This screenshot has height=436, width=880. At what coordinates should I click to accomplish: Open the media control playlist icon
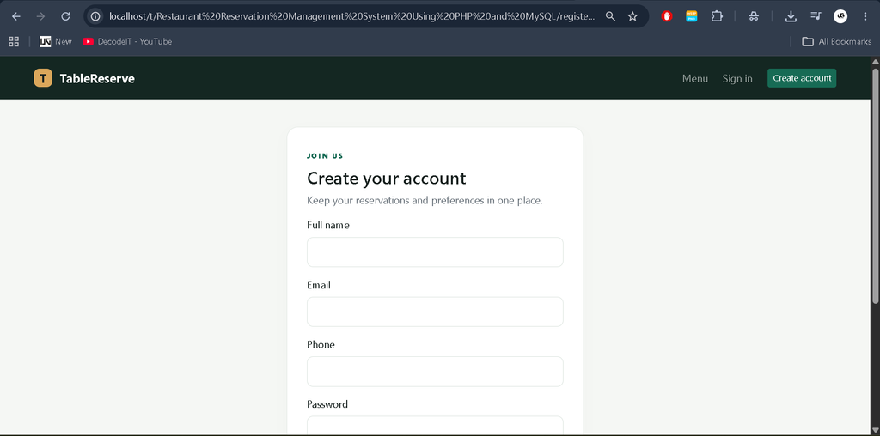816,16
